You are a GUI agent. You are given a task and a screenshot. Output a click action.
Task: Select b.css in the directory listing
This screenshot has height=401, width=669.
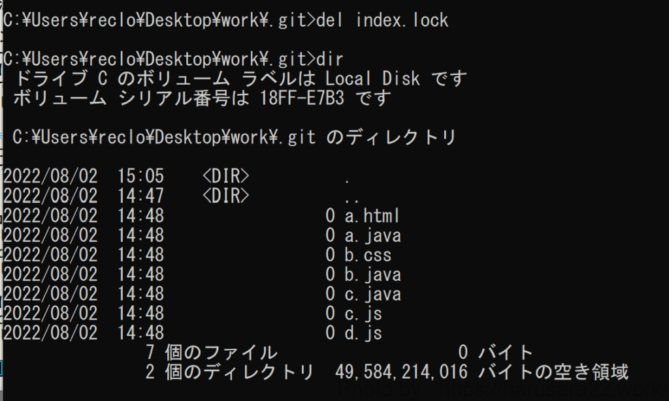tap(368, 254)
